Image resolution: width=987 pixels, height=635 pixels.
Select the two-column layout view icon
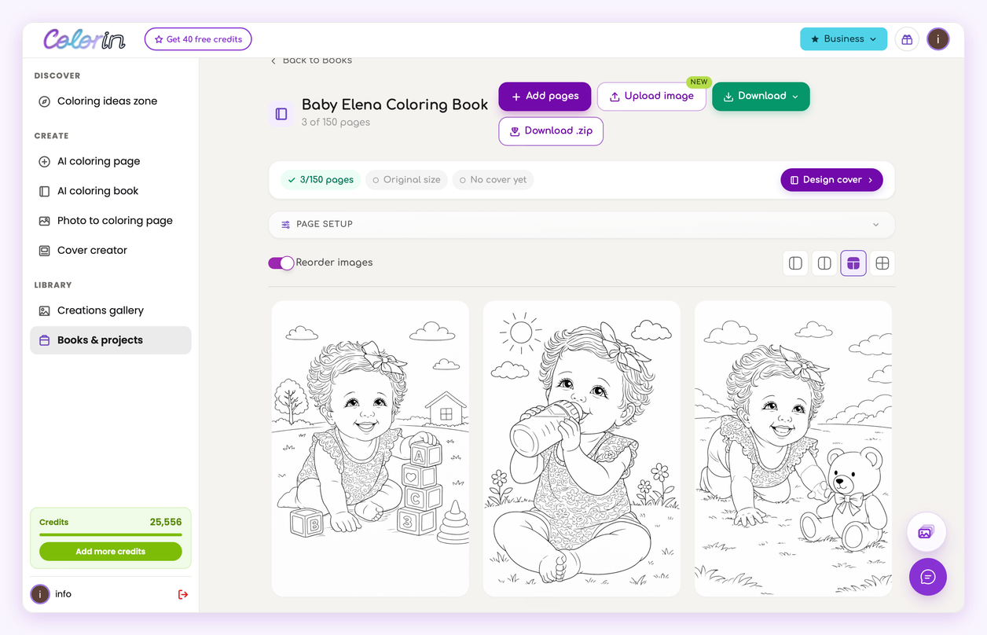click(824, 263)
